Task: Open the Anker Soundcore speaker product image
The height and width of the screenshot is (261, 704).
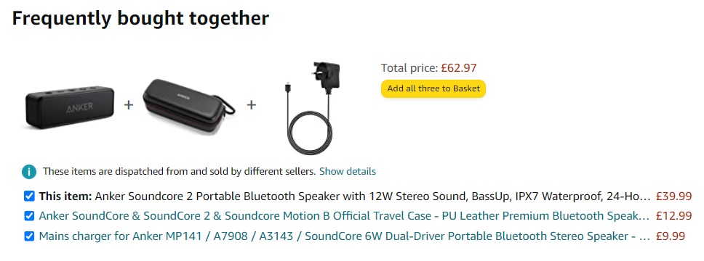Action: (x=70, y=106)
